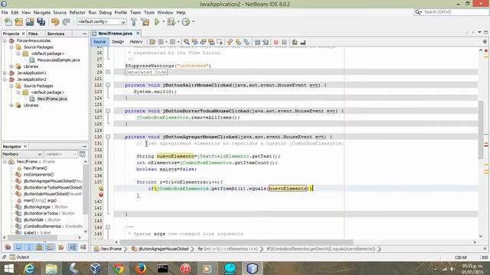
Task: Click the Debug Project icon
Action: click(x=171, y=22)
